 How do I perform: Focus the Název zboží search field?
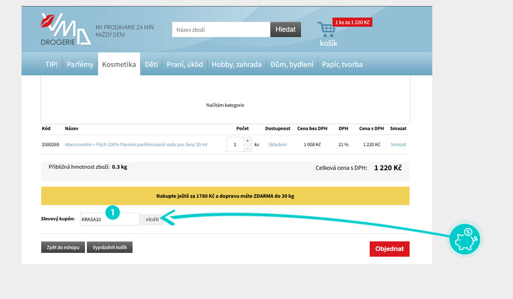point(221,30)
